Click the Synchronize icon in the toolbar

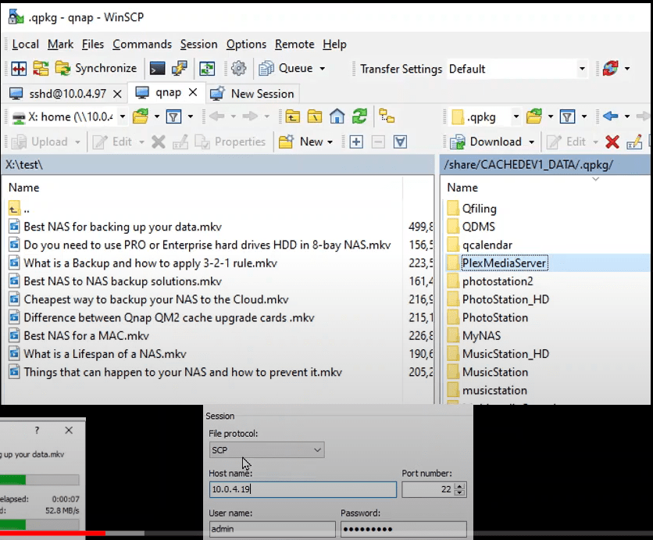pyautogui.click(x=61, y=69)
